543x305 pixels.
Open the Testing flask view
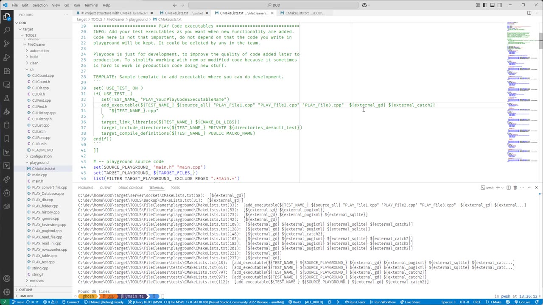point(7,98)
